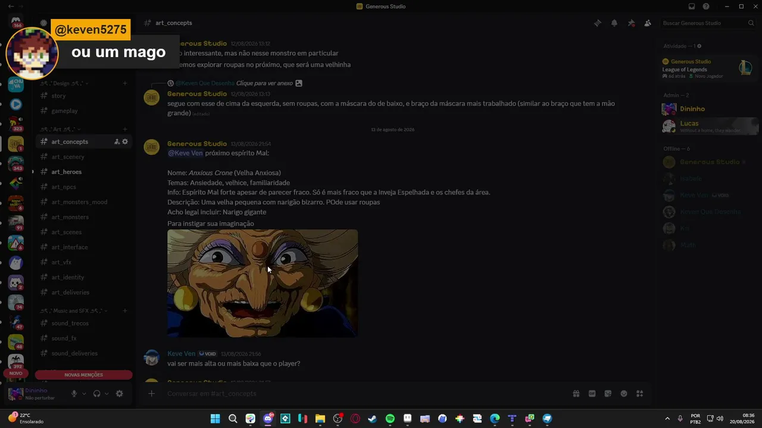Show pinned messages via pin icon
The width and height of the screenshot is (762, 428).
click(631, 23)
